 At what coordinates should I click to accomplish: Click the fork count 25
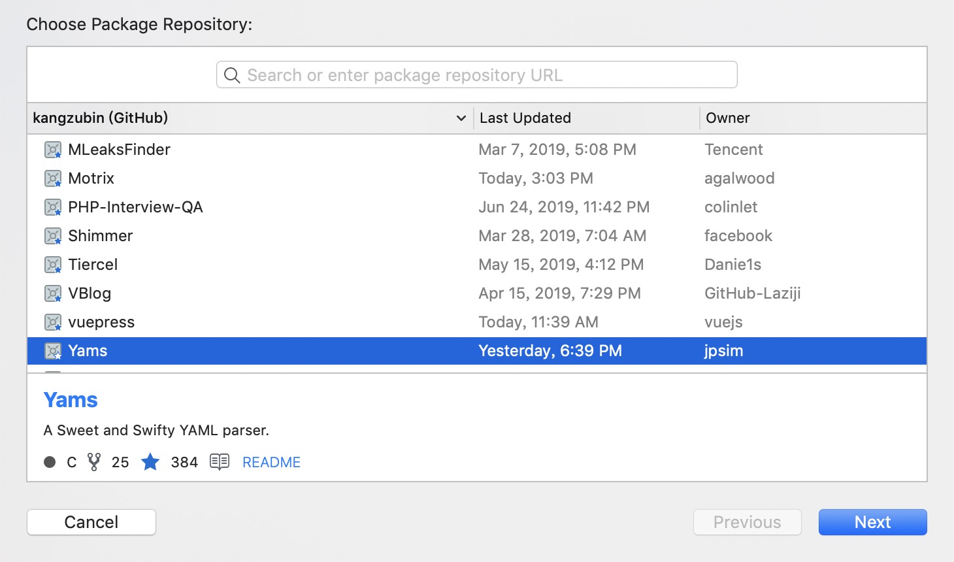pyautogui.click(x=120, y=462)
